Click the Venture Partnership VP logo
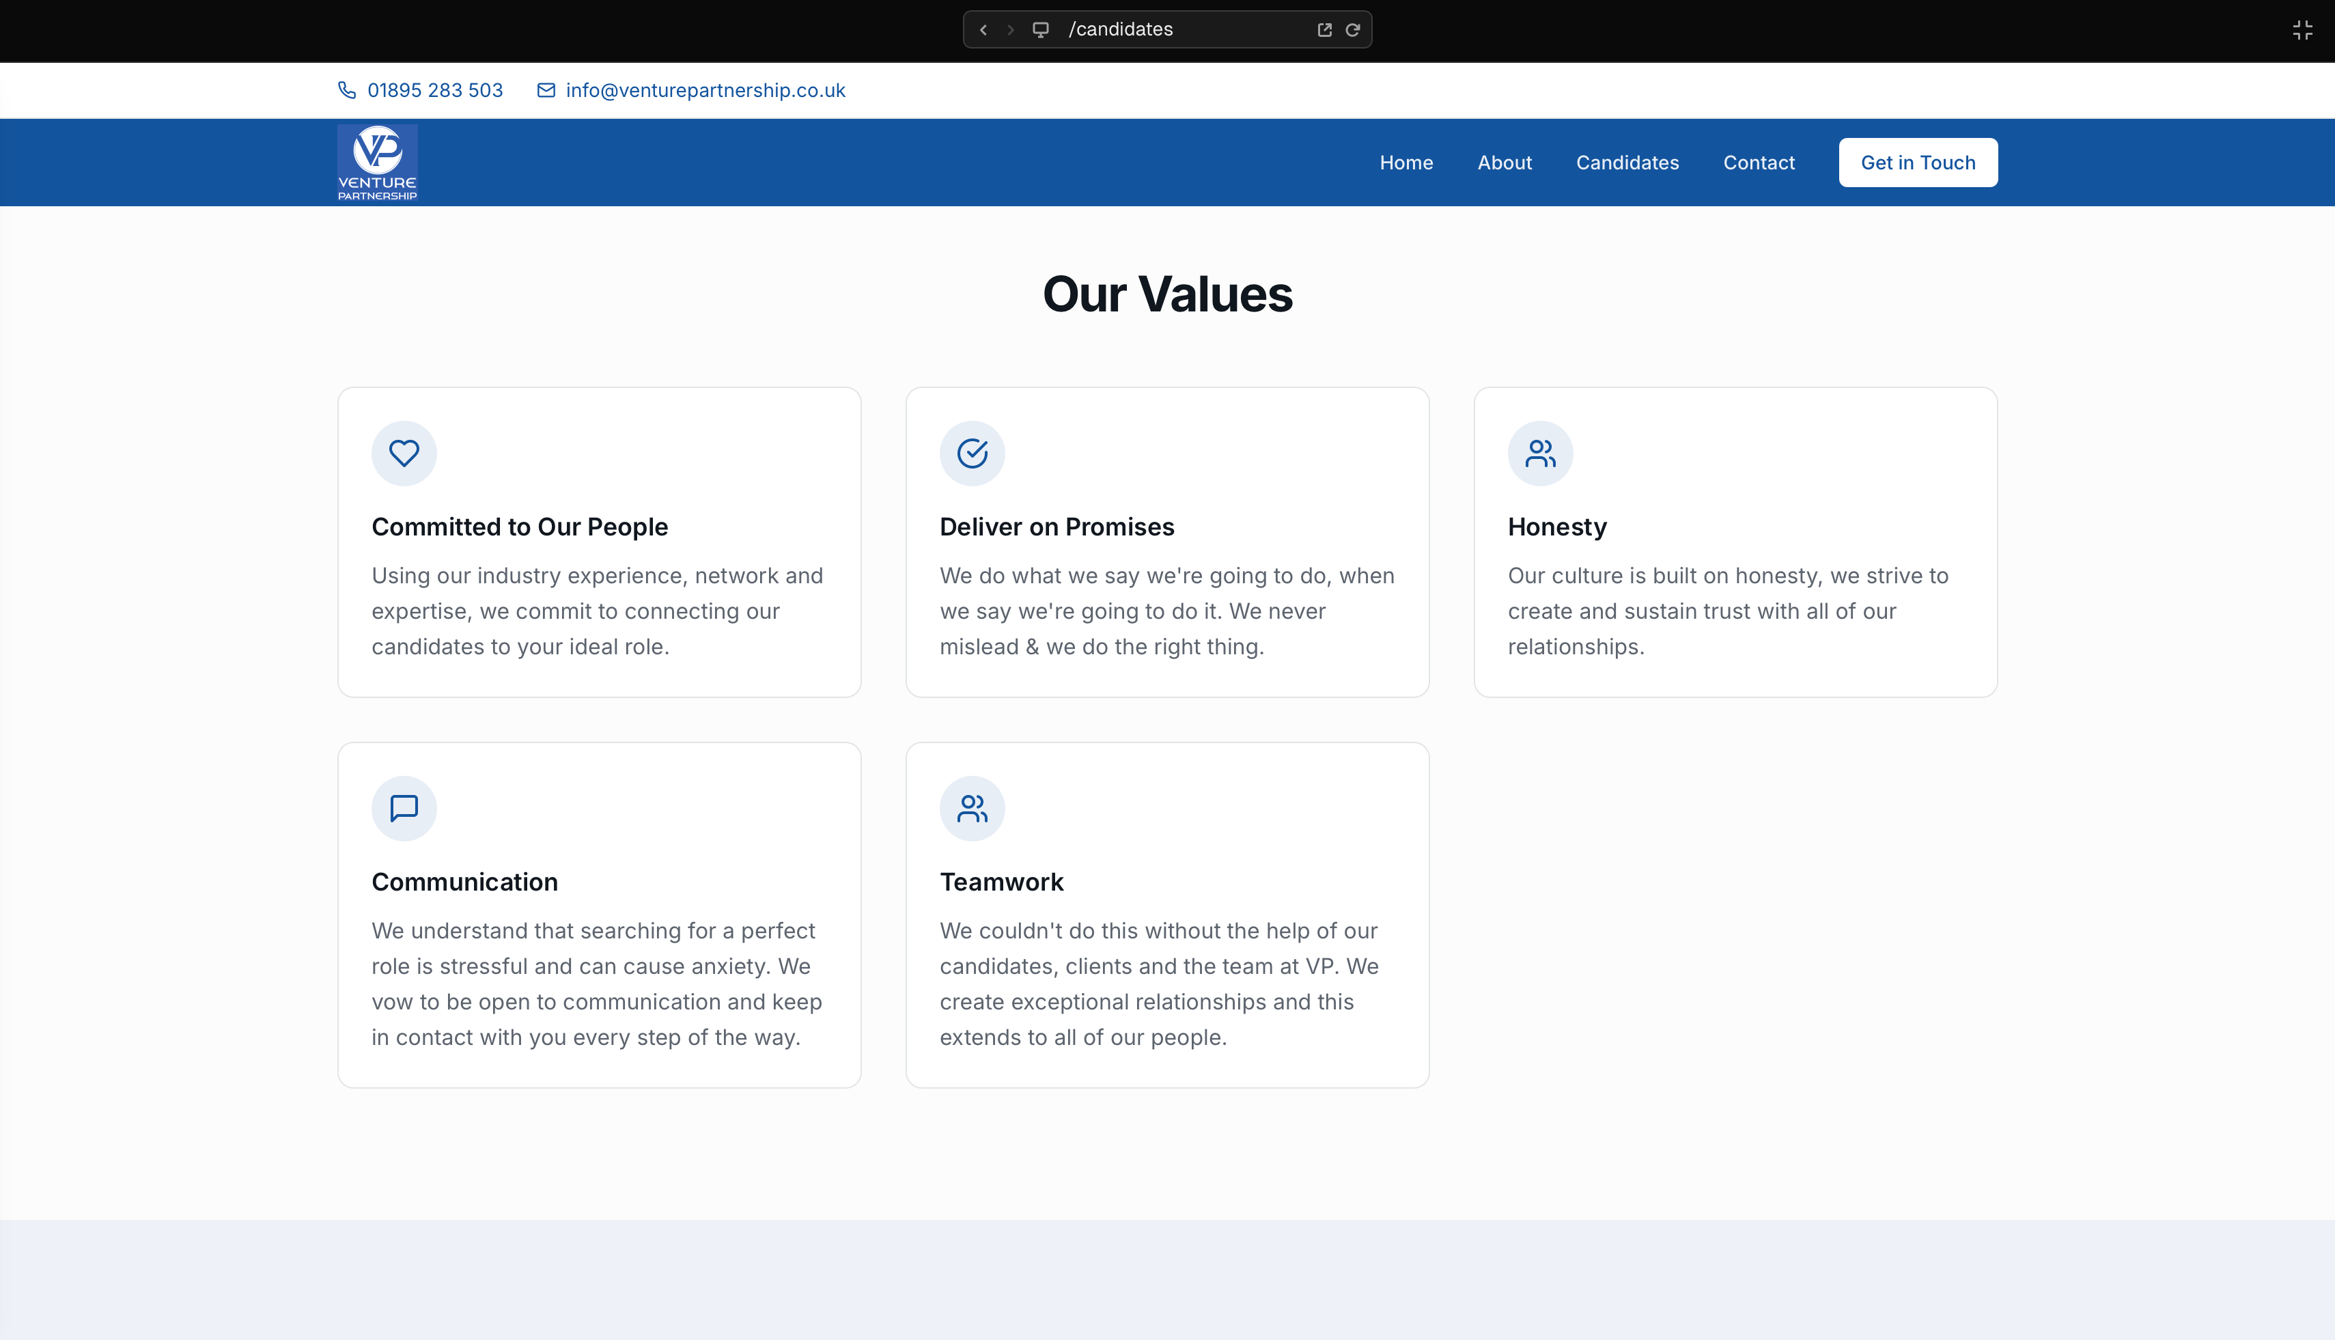The image size is (2335, 1340). tap(377, 162)
